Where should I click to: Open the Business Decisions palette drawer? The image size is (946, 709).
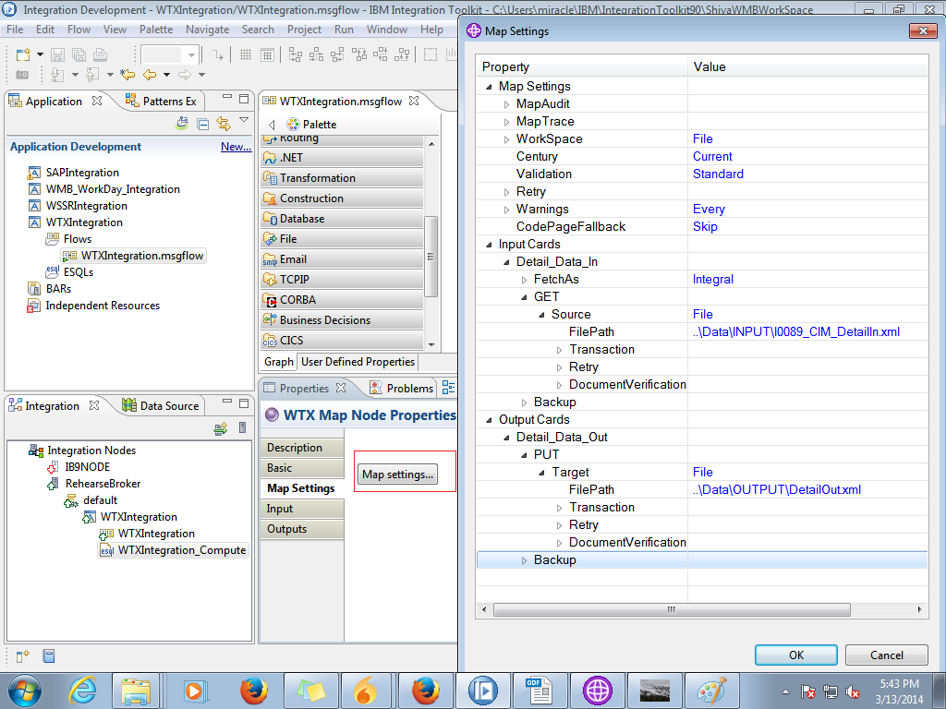pyautogui.click(x=342, y=320)
